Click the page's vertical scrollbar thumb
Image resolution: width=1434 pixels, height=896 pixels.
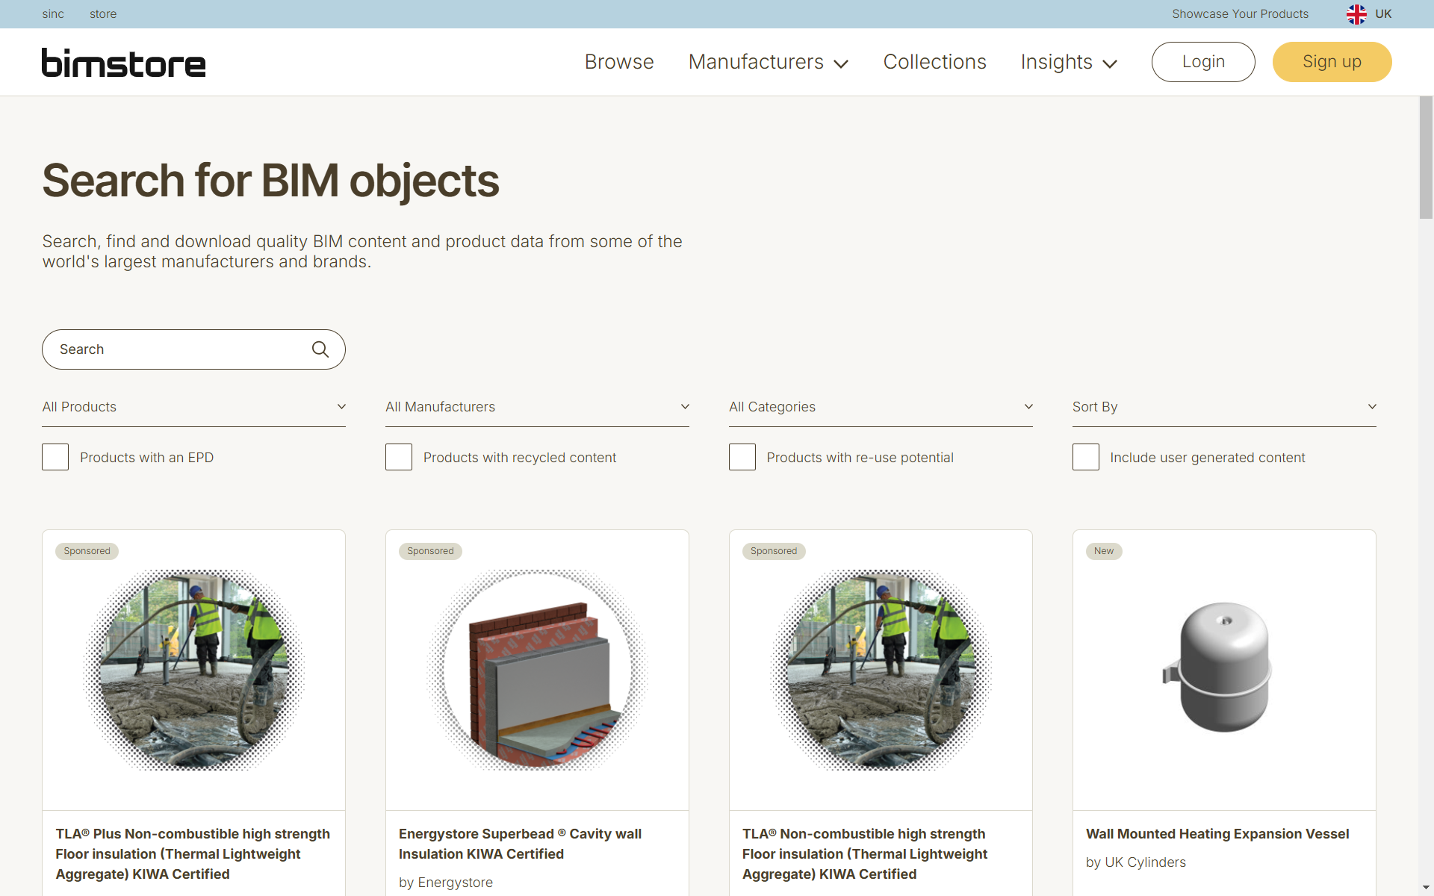[1426, 158]
